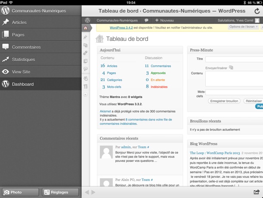Open the Nouveau menu in the admin bar
Screen dimensions: 263x198
[164, 20]
